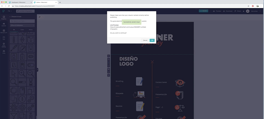Select the box-with-eye graphic beside Correcciones
This screenshot has height=119, width=264.
(180, 83)
